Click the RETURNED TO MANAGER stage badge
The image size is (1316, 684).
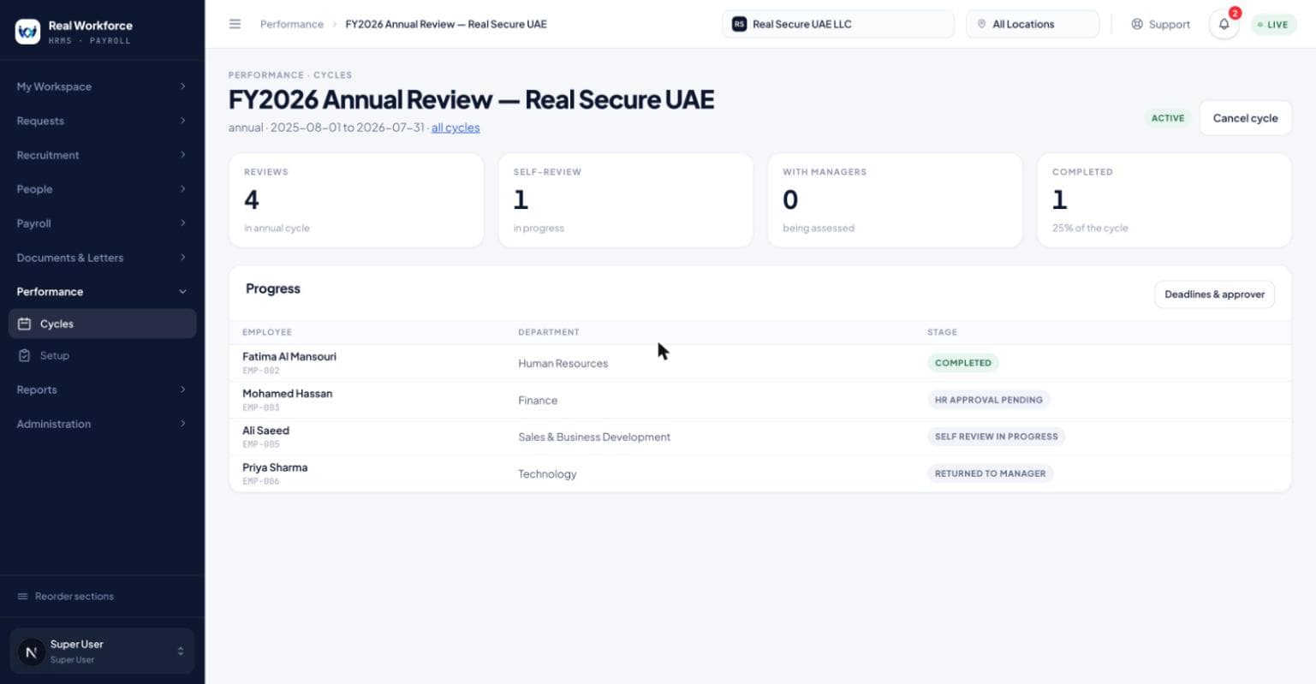[x=990, y=473]
